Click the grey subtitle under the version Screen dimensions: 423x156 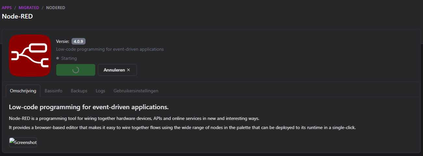[110, 49]
